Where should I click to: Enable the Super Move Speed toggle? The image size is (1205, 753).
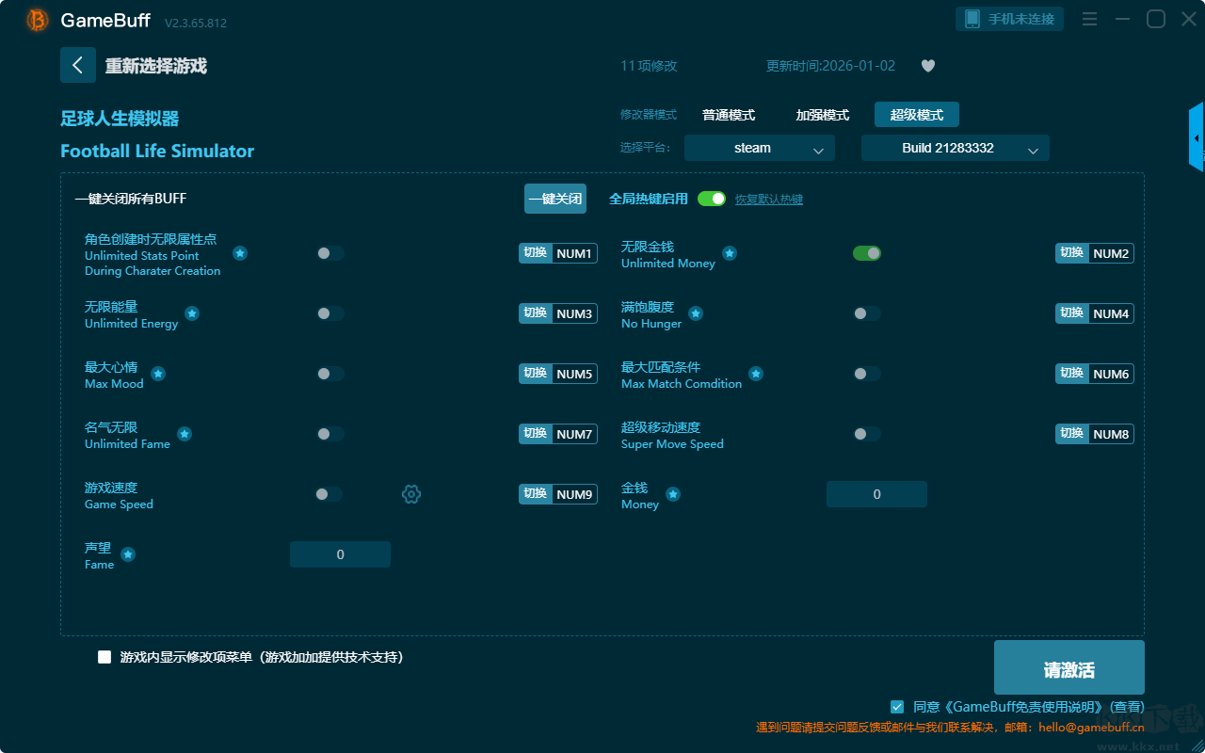pyautogui.click(x=867, y=434)
